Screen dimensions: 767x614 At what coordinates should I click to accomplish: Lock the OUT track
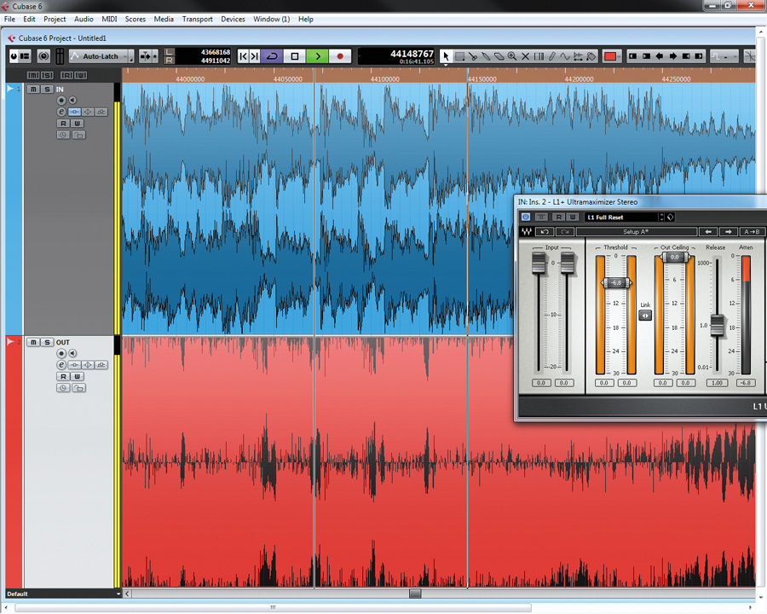78,388
